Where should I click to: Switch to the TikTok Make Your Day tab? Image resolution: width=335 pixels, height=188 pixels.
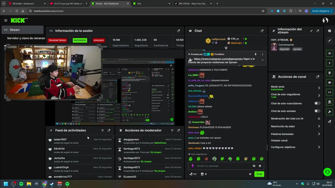[193, 4]
